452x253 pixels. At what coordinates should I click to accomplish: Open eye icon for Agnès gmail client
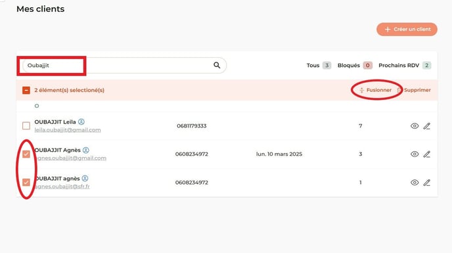pyautogui.click(x=415, y=154)
